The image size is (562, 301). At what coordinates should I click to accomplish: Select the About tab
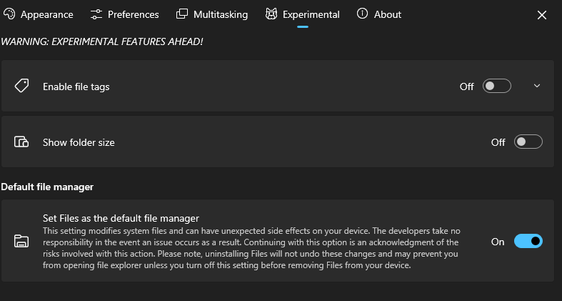[x=388, y=14]
